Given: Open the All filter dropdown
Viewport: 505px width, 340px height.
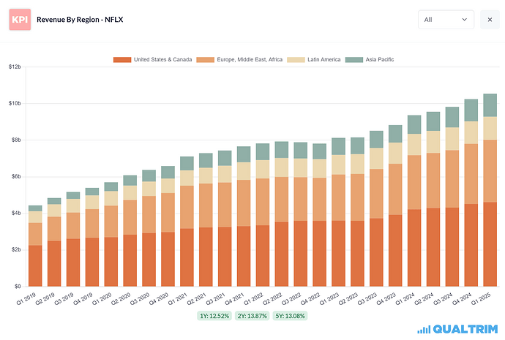Looking at the screenshot, I should pos(446,20).
